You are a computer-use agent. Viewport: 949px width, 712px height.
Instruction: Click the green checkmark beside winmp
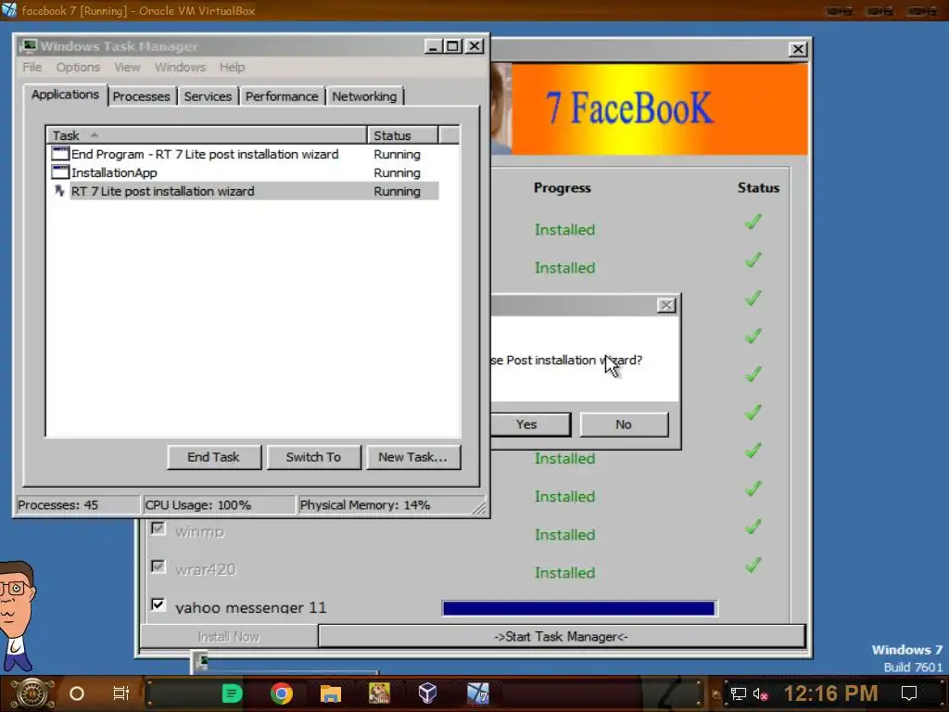tap(753, 527)
